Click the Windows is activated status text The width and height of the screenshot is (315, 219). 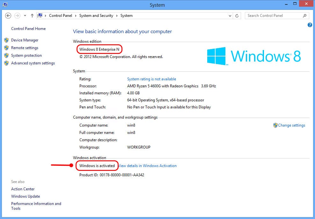[x=97, y=165]
